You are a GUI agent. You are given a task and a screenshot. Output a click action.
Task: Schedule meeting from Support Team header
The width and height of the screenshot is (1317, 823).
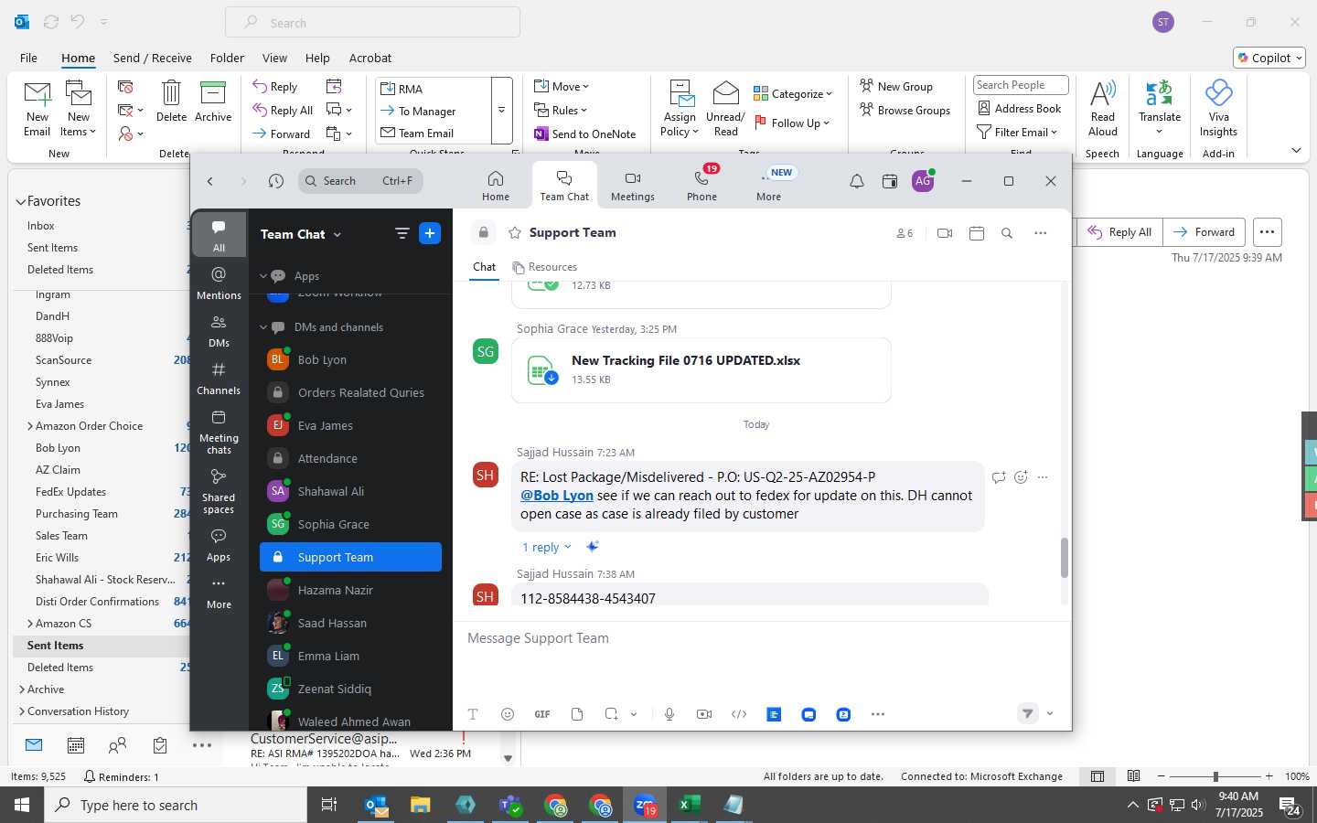[x=977, y=233]
